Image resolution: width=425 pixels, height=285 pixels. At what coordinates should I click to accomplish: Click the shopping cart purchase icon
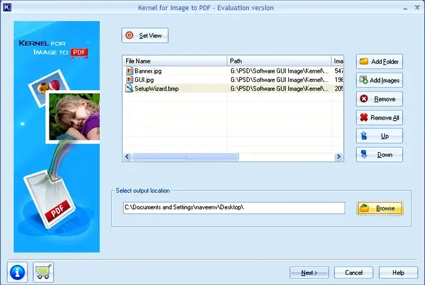43,272
